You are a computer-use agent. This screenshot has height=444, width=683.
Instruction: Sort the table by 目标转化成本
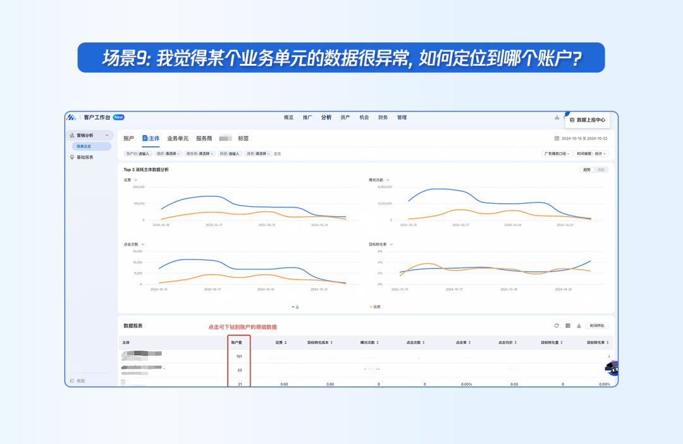(x=331, y=342)
